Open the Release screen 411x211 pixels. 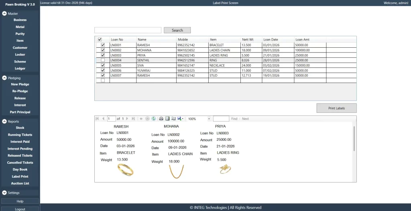tap(20, 98)
